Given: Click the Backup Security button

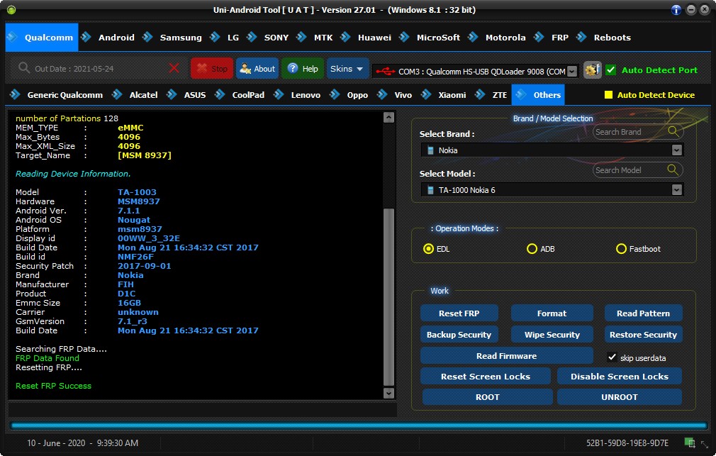Looking at the screenshot, I should point(459,335).
